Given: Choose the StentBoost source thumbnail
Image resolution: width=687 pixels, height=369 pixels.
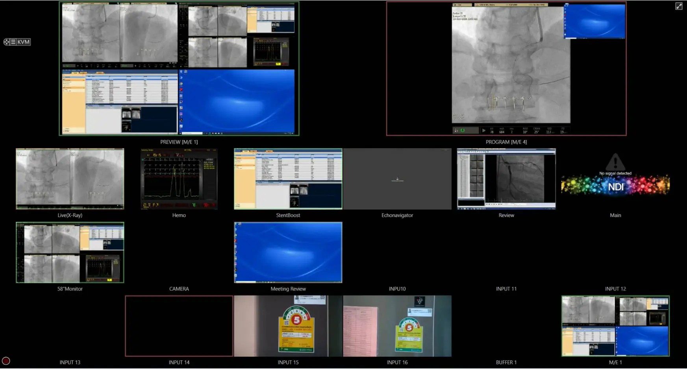Looking at the screenshot, I should (x=288, y=179).
